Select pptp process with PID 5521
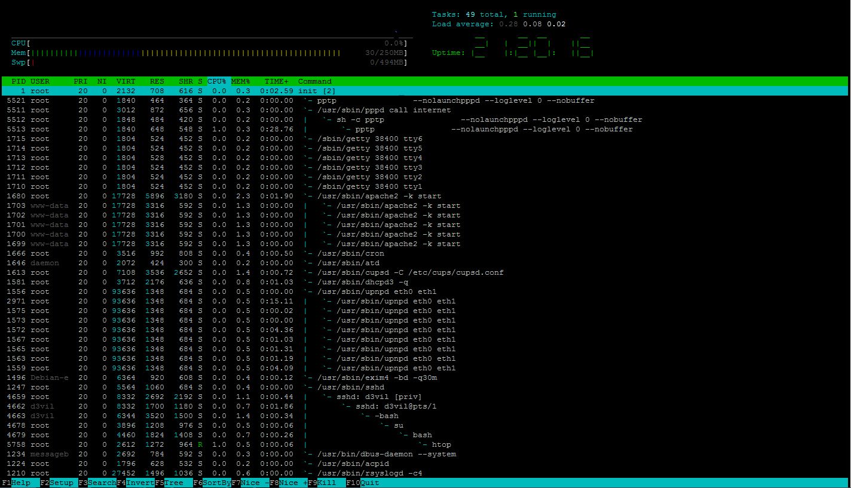This screenshot has width=851, height=488. 425,100
